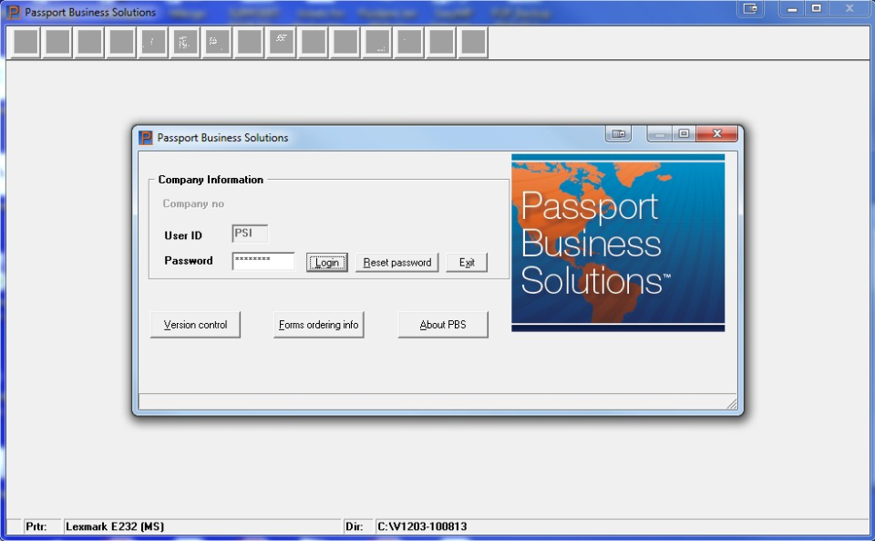The image size is (875, 541).
Task: Click the Company no label
Action: (x=193, y=203)
